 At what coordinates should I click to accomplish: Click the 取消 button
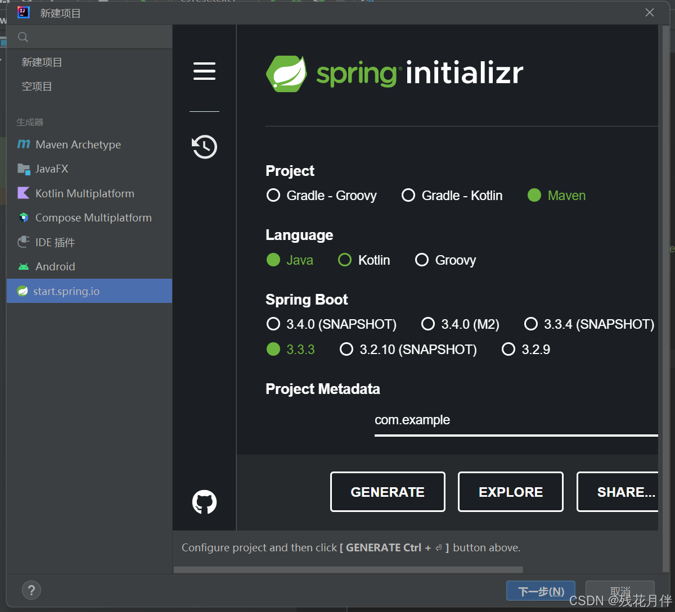click(620, 591)
